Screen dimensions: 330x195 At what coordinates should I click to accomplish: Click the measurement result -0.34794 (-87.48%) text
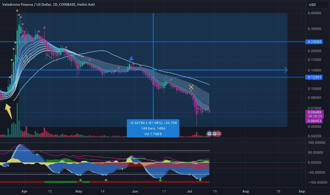(x=153, y=123)
